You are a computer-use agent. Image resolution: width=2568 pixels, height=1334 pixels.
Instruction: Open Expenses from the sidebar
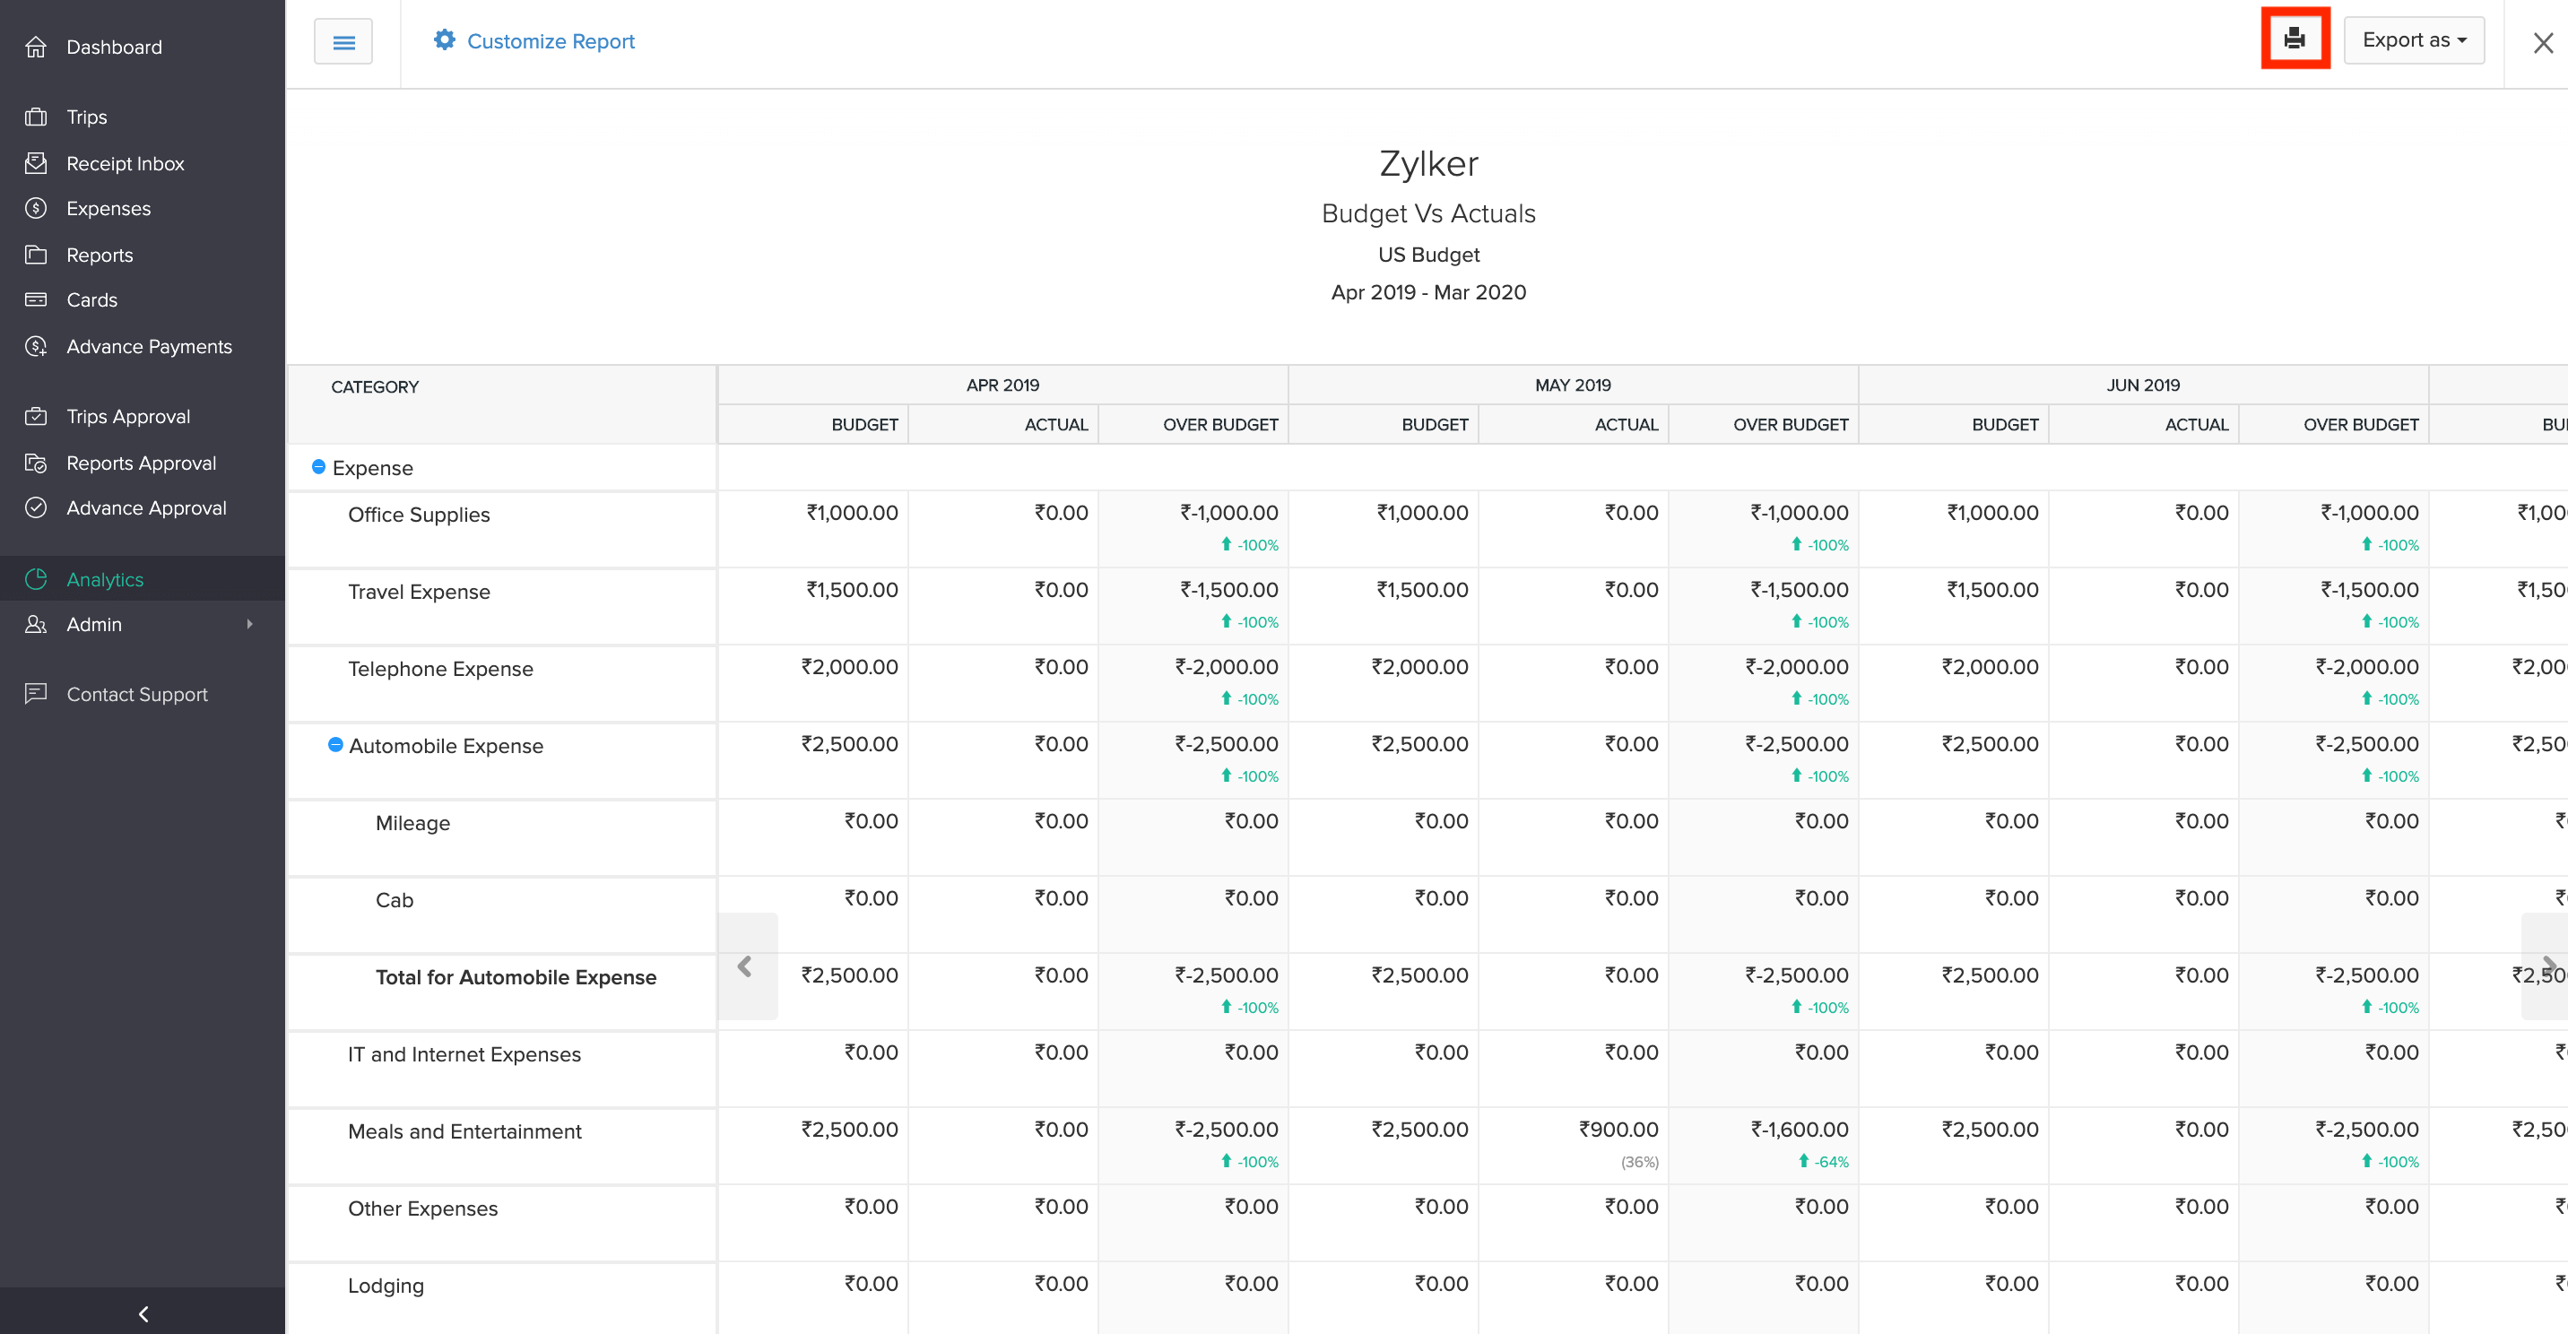tap(108, 208)
